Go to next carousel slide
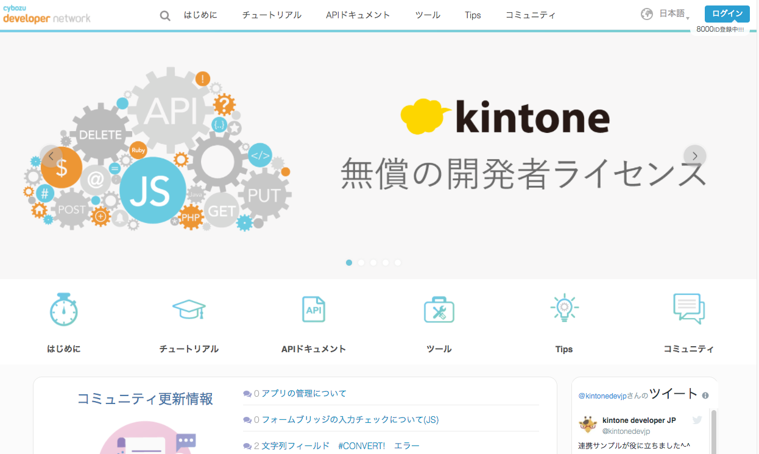The image size is (759, 454). pos(695,156)
